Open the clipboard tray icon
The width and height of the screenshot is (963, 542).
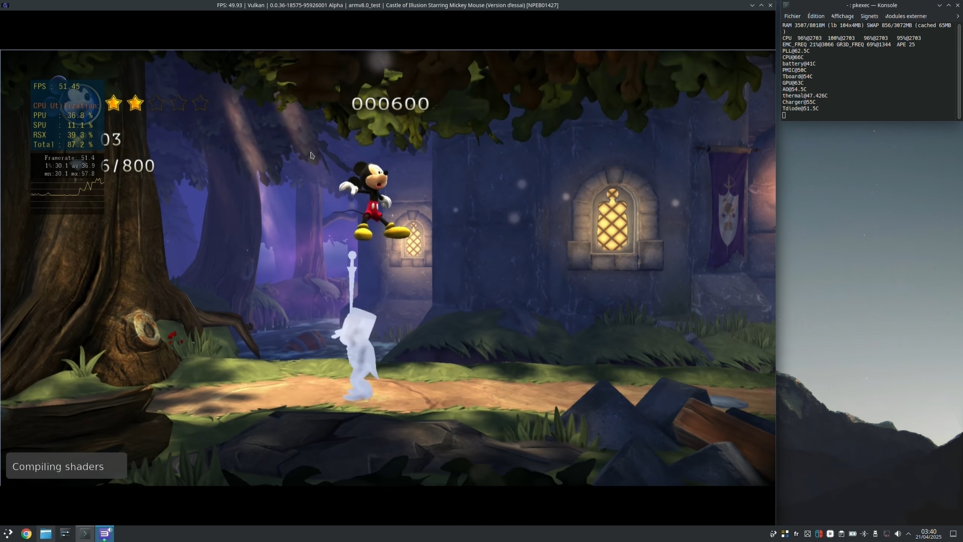pos(841,534)
